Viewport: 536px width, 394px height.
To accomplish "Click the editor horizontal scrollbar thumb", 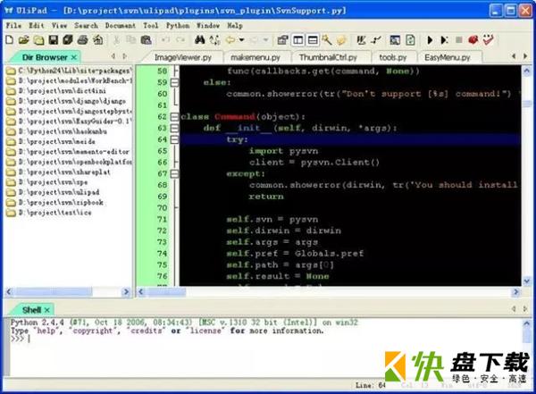I will (166, 292).
